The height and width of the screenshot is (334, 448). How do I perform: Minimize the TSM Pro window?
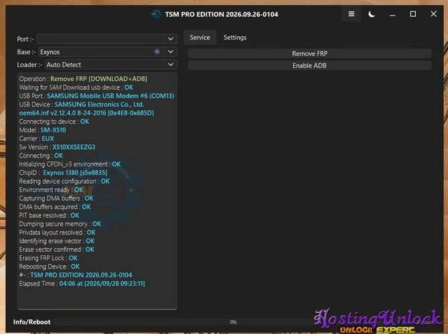point(392,14)
